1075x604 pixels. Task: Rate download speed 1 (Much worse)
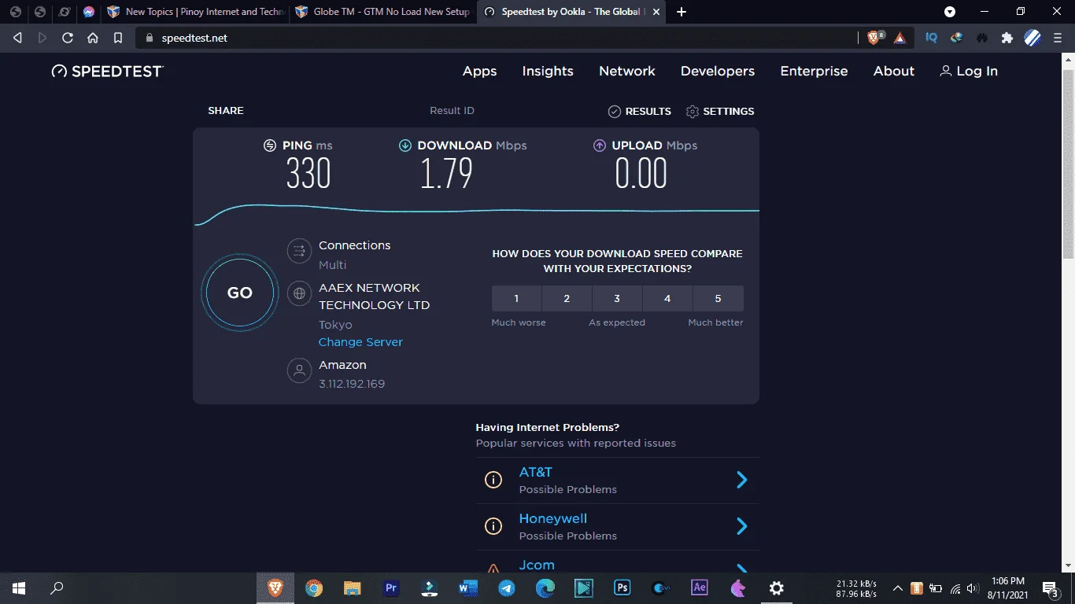pos(516,299)
